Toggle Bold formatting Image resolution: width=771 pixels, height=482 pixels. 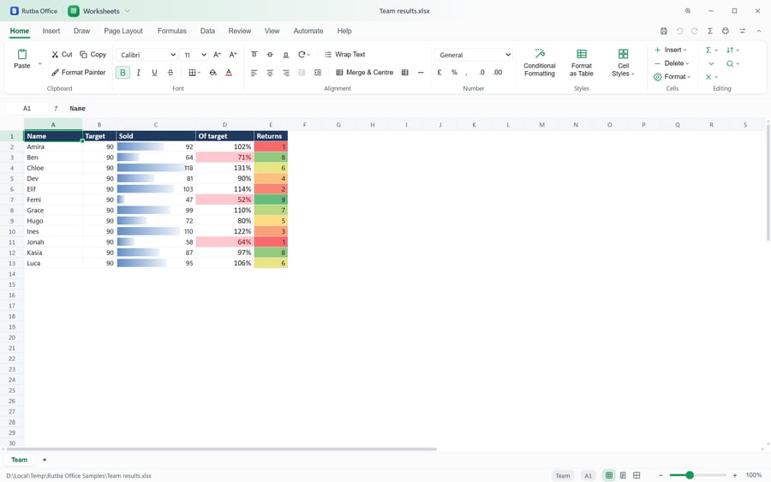click(123, 73)
